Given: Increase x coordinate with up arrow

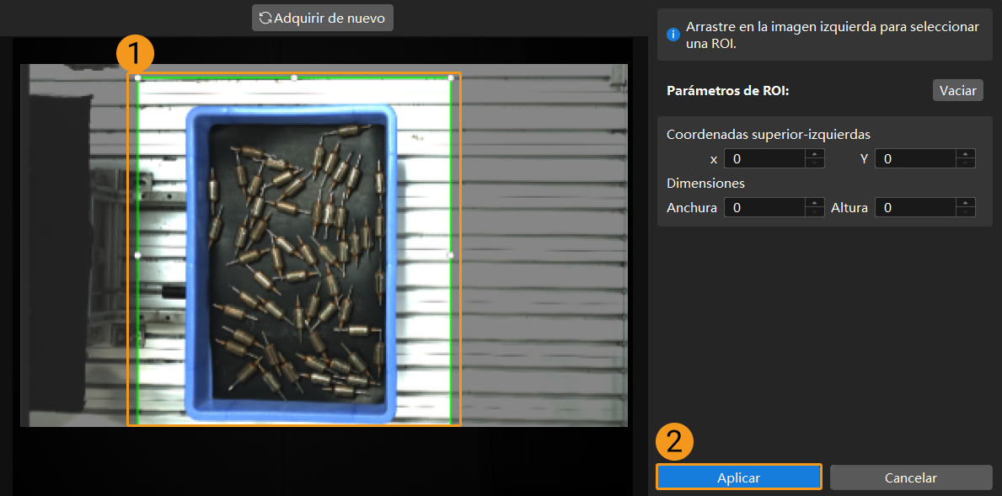Looking at the screenshot, I should point(814,154).
